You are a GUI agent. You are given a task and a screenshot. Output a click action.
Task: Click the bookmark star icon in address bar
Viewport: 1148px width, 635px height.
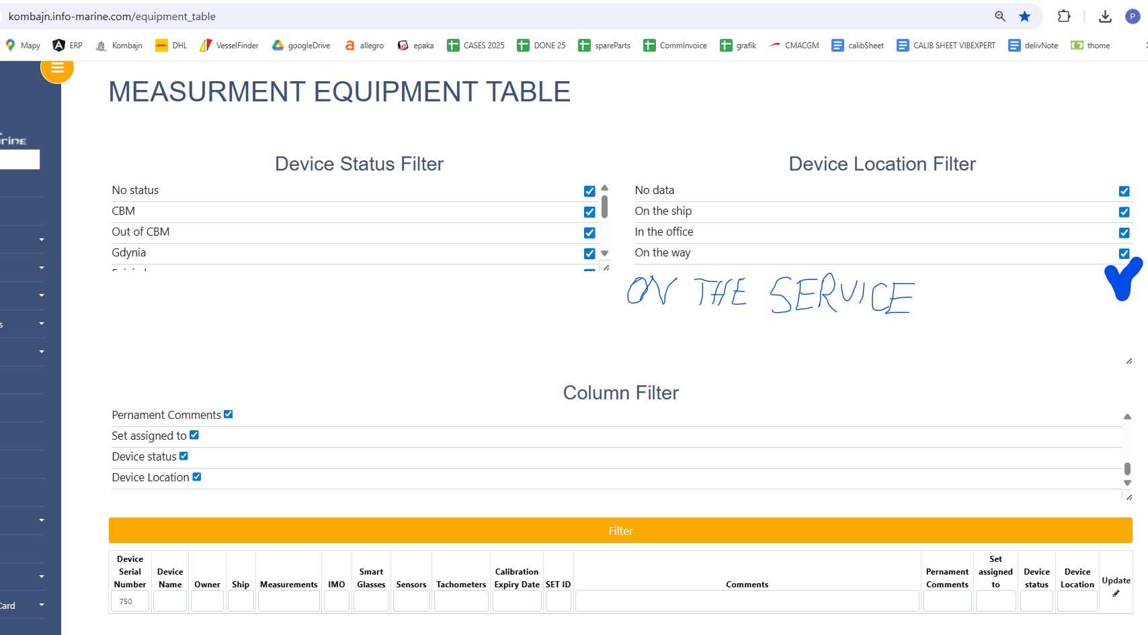(1024, 16)
